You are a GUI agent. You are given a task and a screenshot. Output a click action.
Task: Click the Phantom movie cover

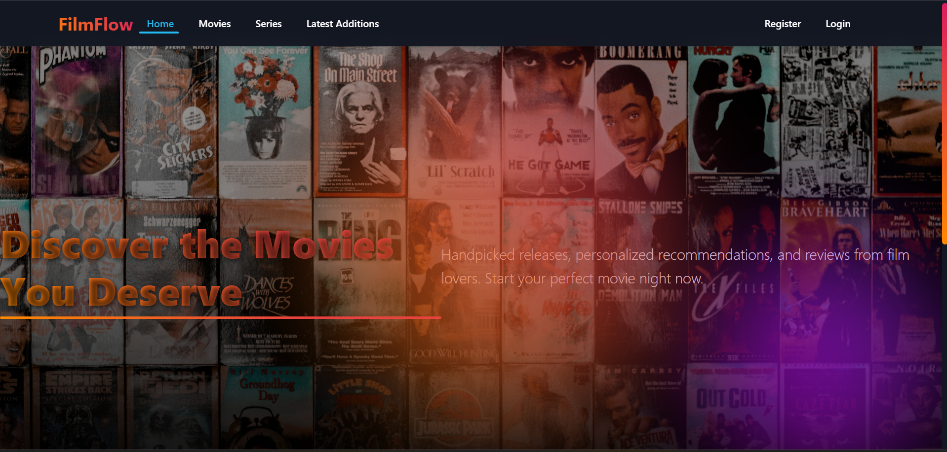77,123
